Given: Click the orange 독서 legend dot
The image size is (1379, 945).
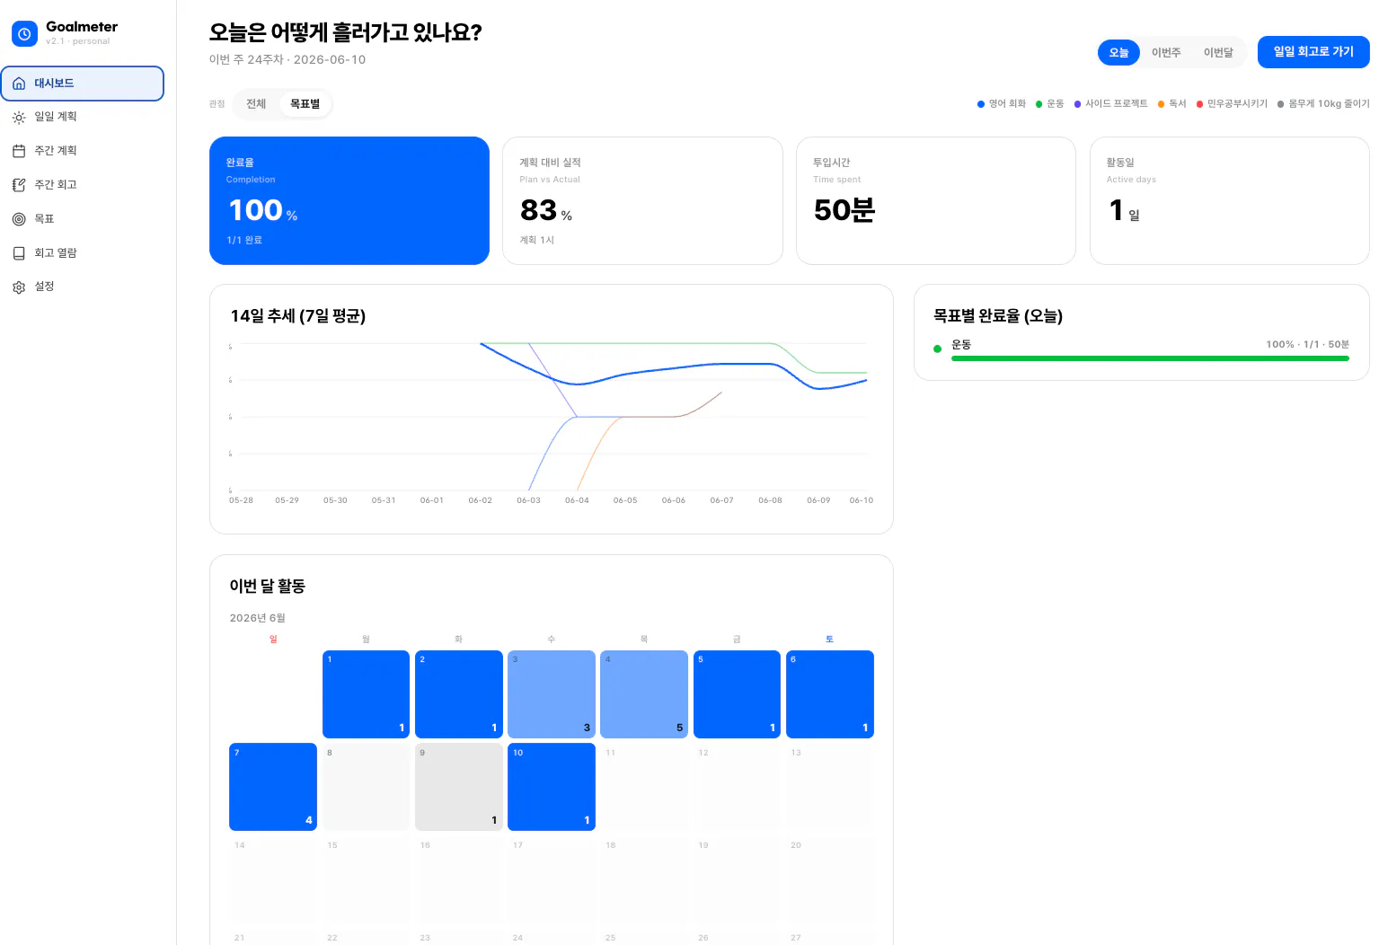Looking at the screenshot, I should tap(1161, 104).
